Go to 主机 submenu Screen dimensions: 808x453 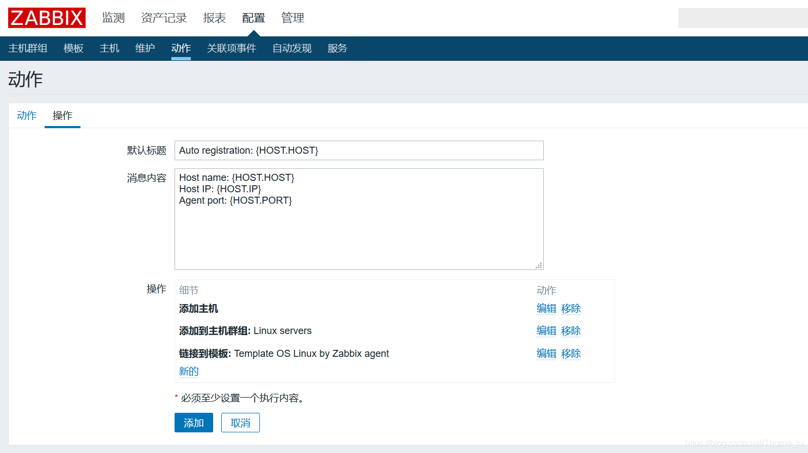point(109,48)
